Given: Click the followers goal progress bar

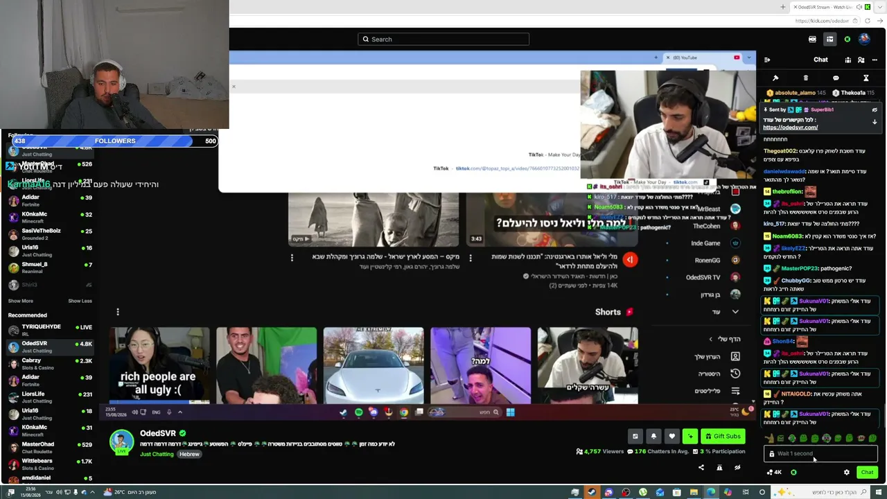Looking at the screenshot, I should 115,141.
